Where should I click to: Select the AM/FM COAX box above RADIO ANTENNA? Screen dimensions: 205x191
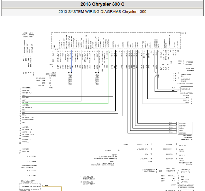(187, 89)
